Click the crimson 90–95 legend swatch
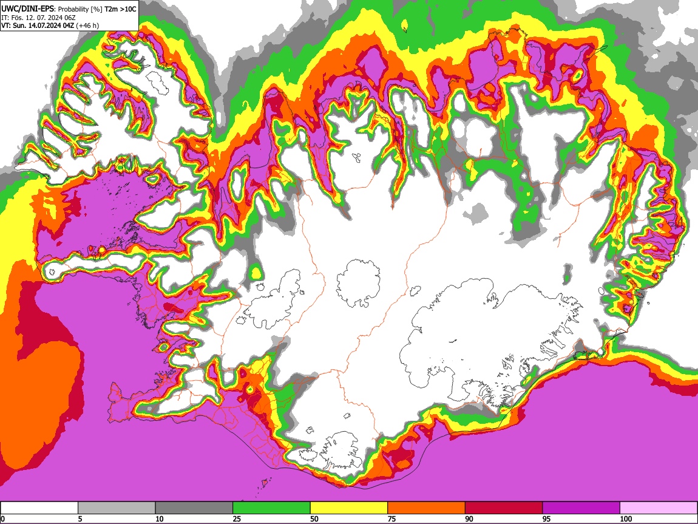 click(x=504, y=508)
